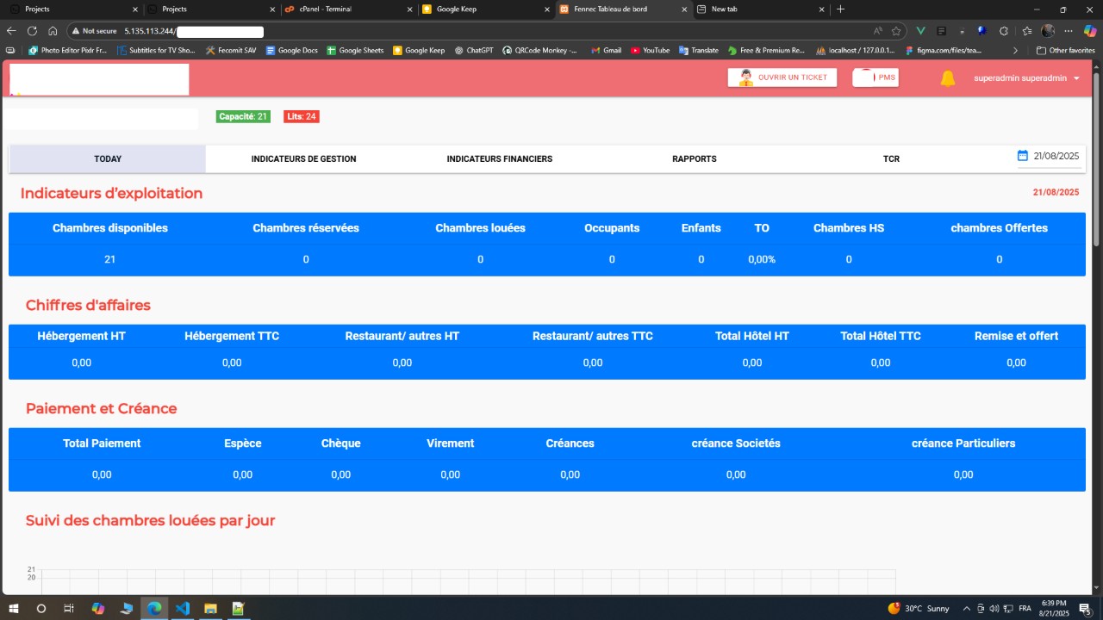Open the Copilot icon in Edge toolbar
This screenshot has height=620, width=1103.
pyautogui.click(x=1089, y=30)
